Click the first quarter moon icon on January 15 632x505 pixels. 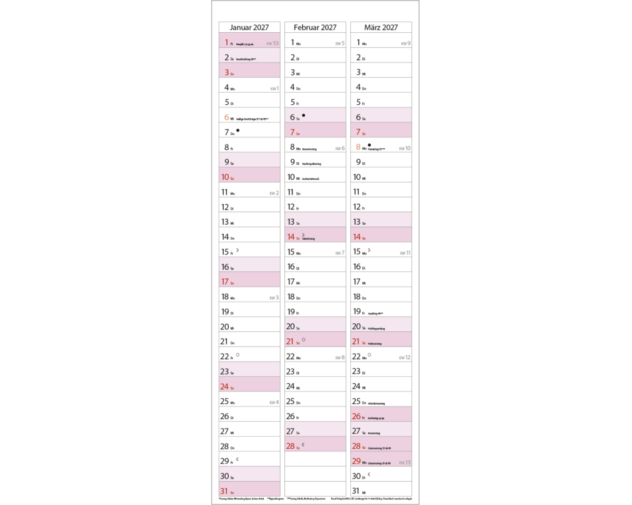click(238, 250)
